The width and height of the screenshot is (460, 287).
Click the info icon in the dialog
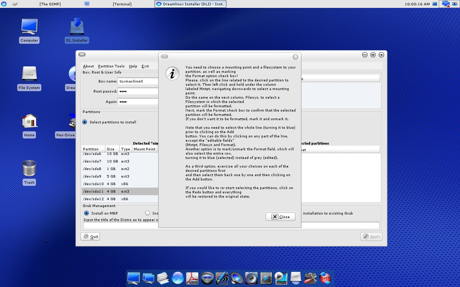pos(172,74)
